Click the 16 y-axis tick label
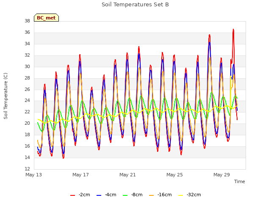The height and width of the screenshot is (203, 271). (27, 146)
